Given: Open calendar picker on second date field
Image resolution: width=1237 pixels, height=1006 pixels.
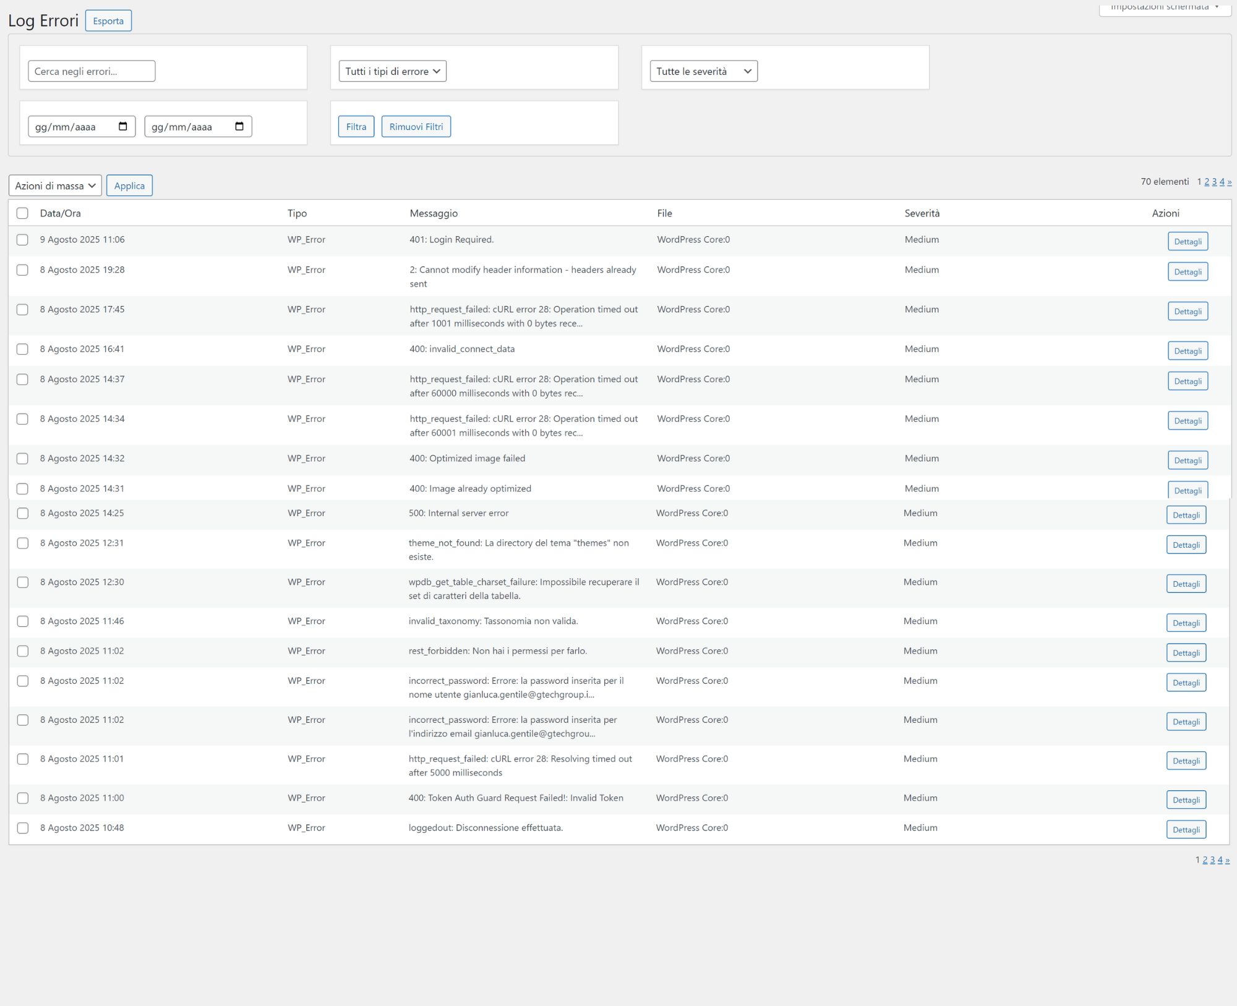Looking at the screenshot, I should click(x=239, y=127).
